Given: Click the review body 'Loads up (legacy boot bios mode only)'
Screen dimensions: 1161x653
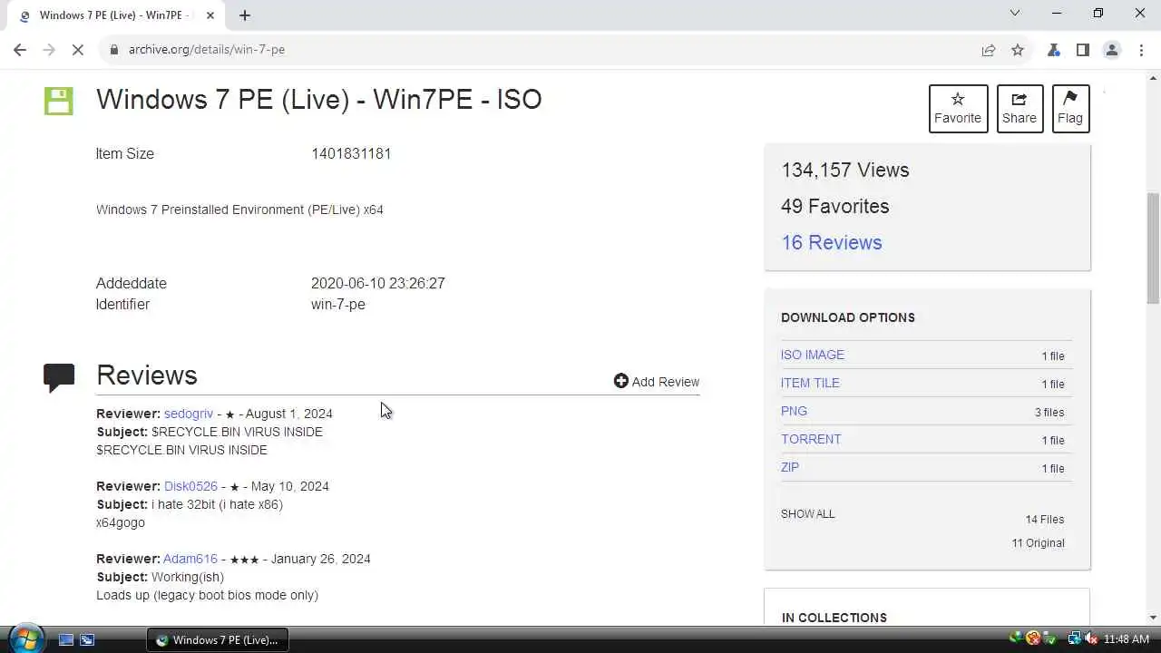Looking at the screenshot, I should tap(207, 595).
